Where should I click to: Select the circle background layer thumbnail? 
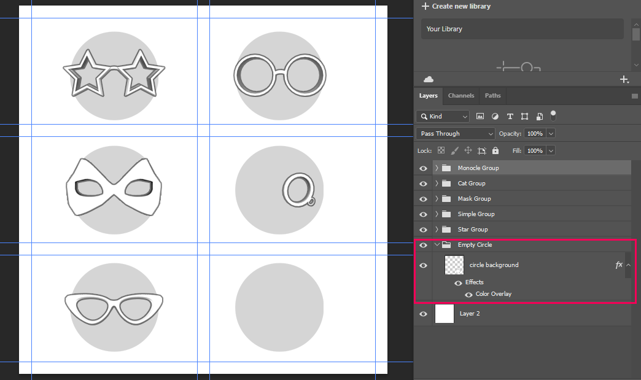tap(454, 265)
